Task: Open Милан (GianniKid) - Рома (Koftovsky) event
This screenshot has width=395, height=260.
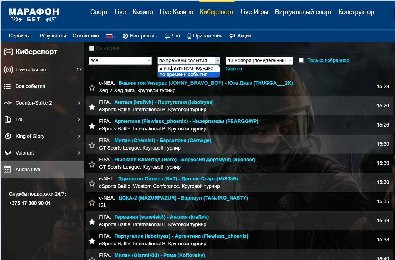Action: [160, 255]
